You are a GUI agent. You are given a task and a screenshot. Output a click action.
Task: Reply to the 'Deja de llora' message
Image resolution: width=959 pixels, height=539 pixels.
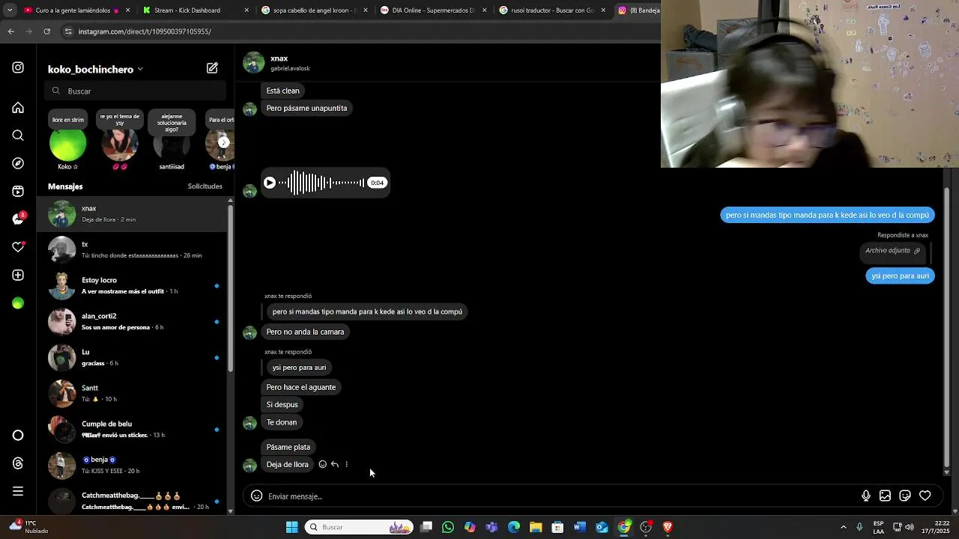pos(335,464)
